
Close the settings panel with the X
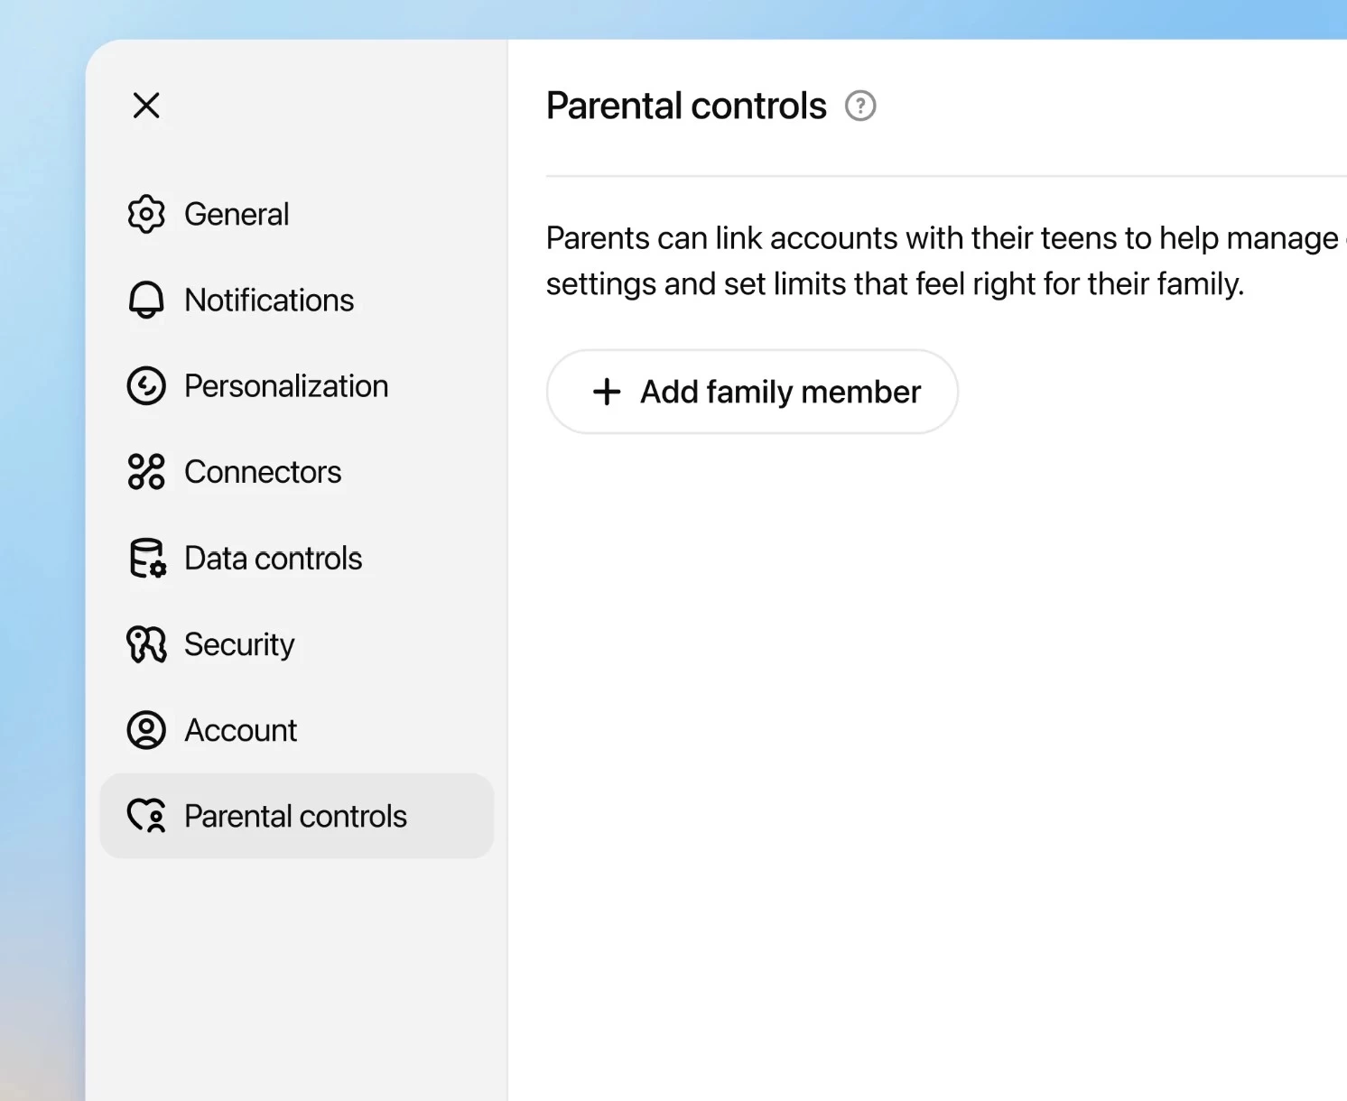point(146,106)
